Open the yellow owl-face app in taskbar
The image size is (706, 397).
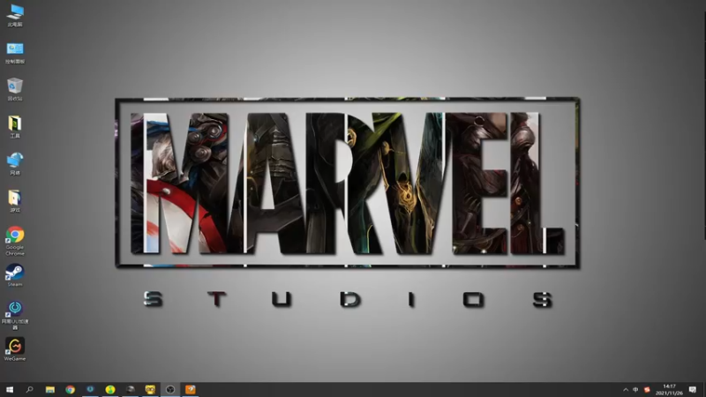click(x=150, y=389)
